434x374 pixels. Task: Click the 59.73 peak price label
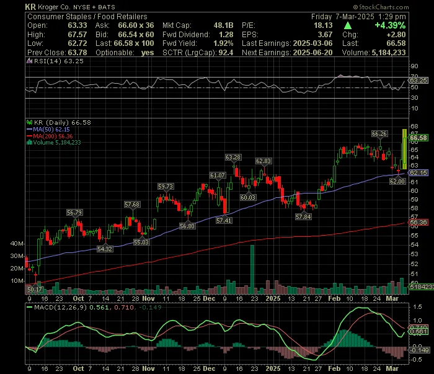tap(166, 187)
